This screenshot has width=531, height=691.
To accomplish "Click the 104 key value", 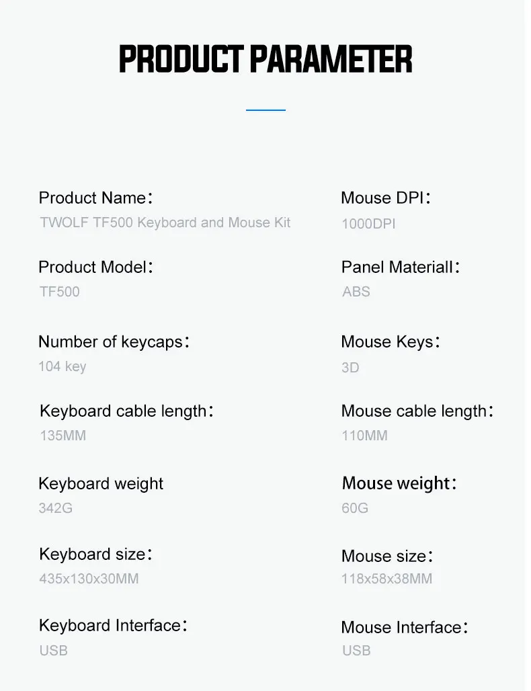I will pyautogui.click(x=62, y=366).
